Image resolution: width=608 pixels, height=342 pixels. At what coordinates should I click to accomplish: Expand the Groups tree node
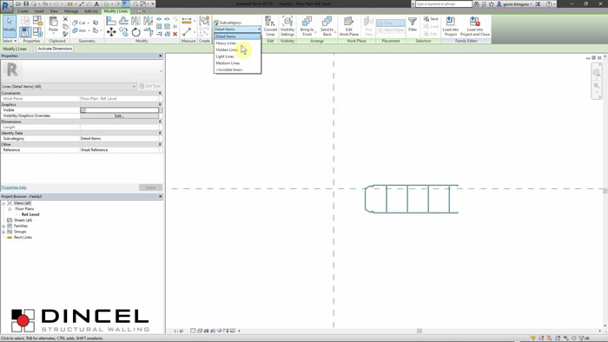(x=3, y=232)
